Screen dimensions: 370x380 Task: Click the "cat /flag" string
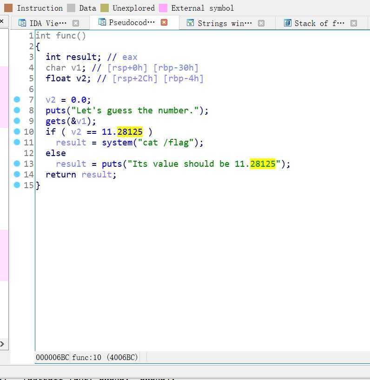click(165, 143)
